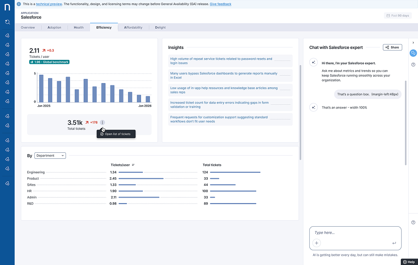Click the chat conversation scrollbar

coord(406,123)
